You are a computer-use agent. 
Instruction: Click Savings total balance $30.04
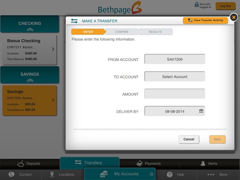30,110
